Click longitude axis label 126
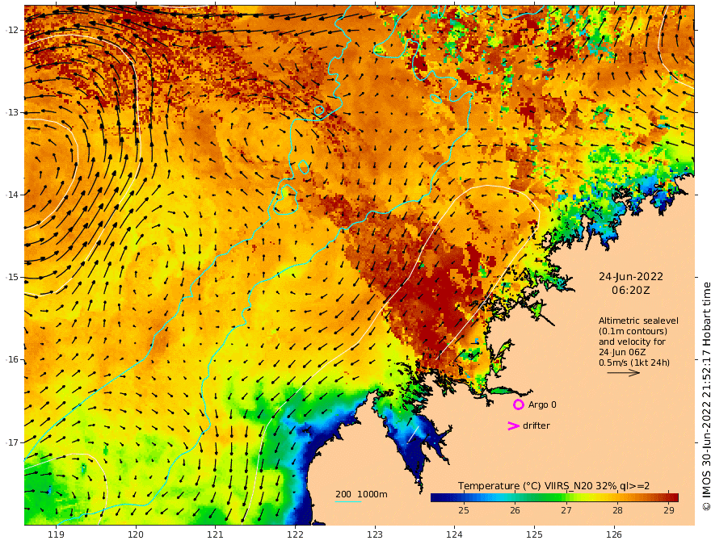The height and width of the screenshot is (549, 711). point(614,534)
